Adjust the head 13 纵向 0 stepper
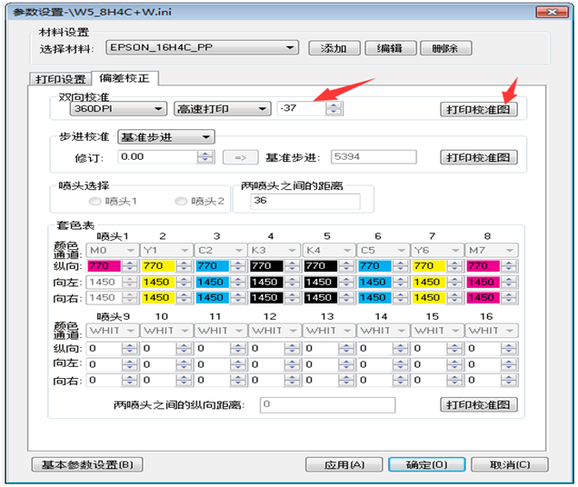 coord(347,348)
